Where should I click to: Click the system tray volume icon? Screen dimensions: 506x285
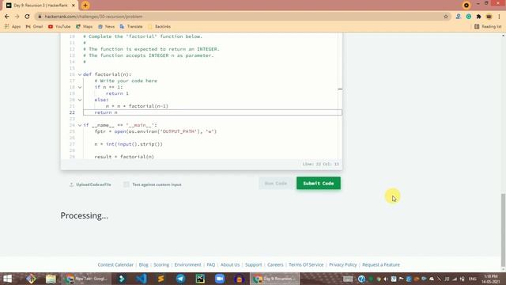pos(386,279)
